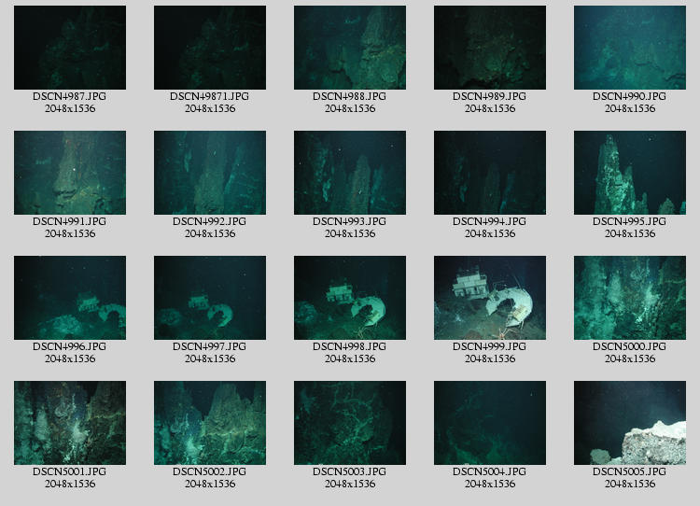Select the DSCN4996.JPG file name
The image size is (700, 506).
click(70, 346)
